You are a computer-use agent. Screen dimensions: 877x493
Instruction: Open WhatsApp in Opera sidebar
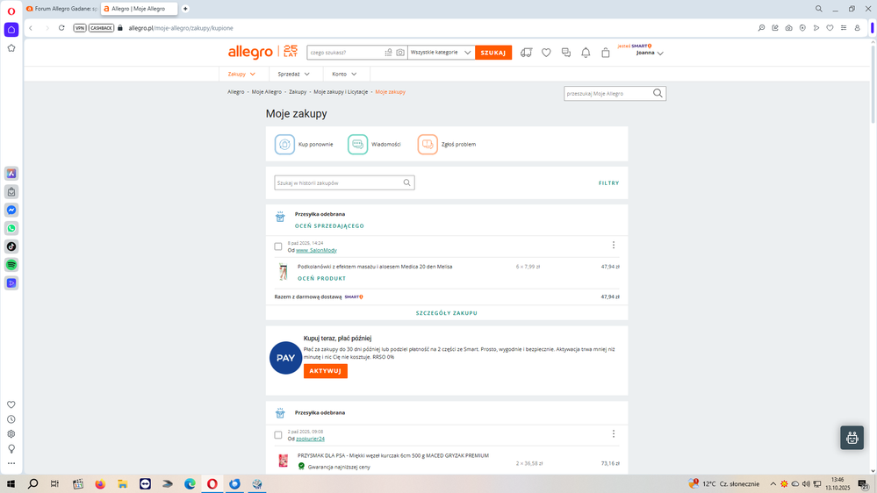[x=11, y=228]
